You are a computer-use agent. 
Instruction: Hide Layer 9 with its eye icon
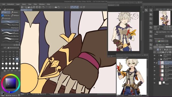[x=155, y=63]
